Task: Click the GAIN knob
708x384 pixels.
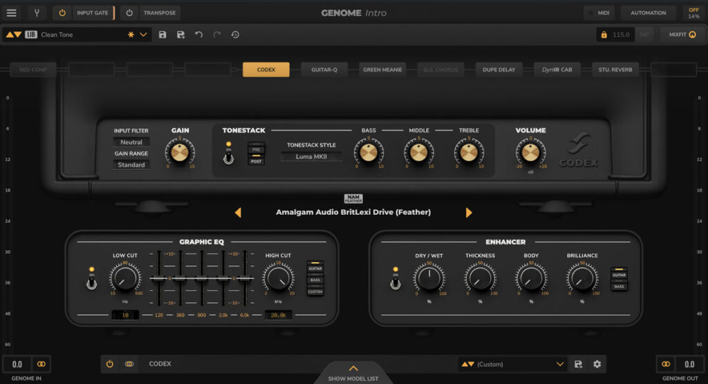Action: 180,153
